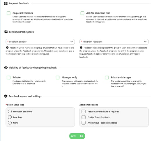
Task: Select None as value type
Action: [10, 123]
